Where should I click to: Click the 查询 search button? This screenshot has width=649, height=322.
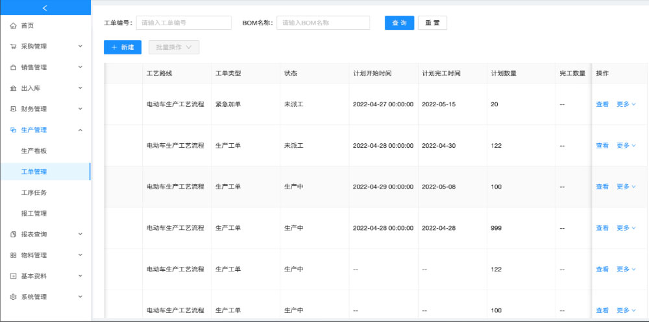coord(399,23)
